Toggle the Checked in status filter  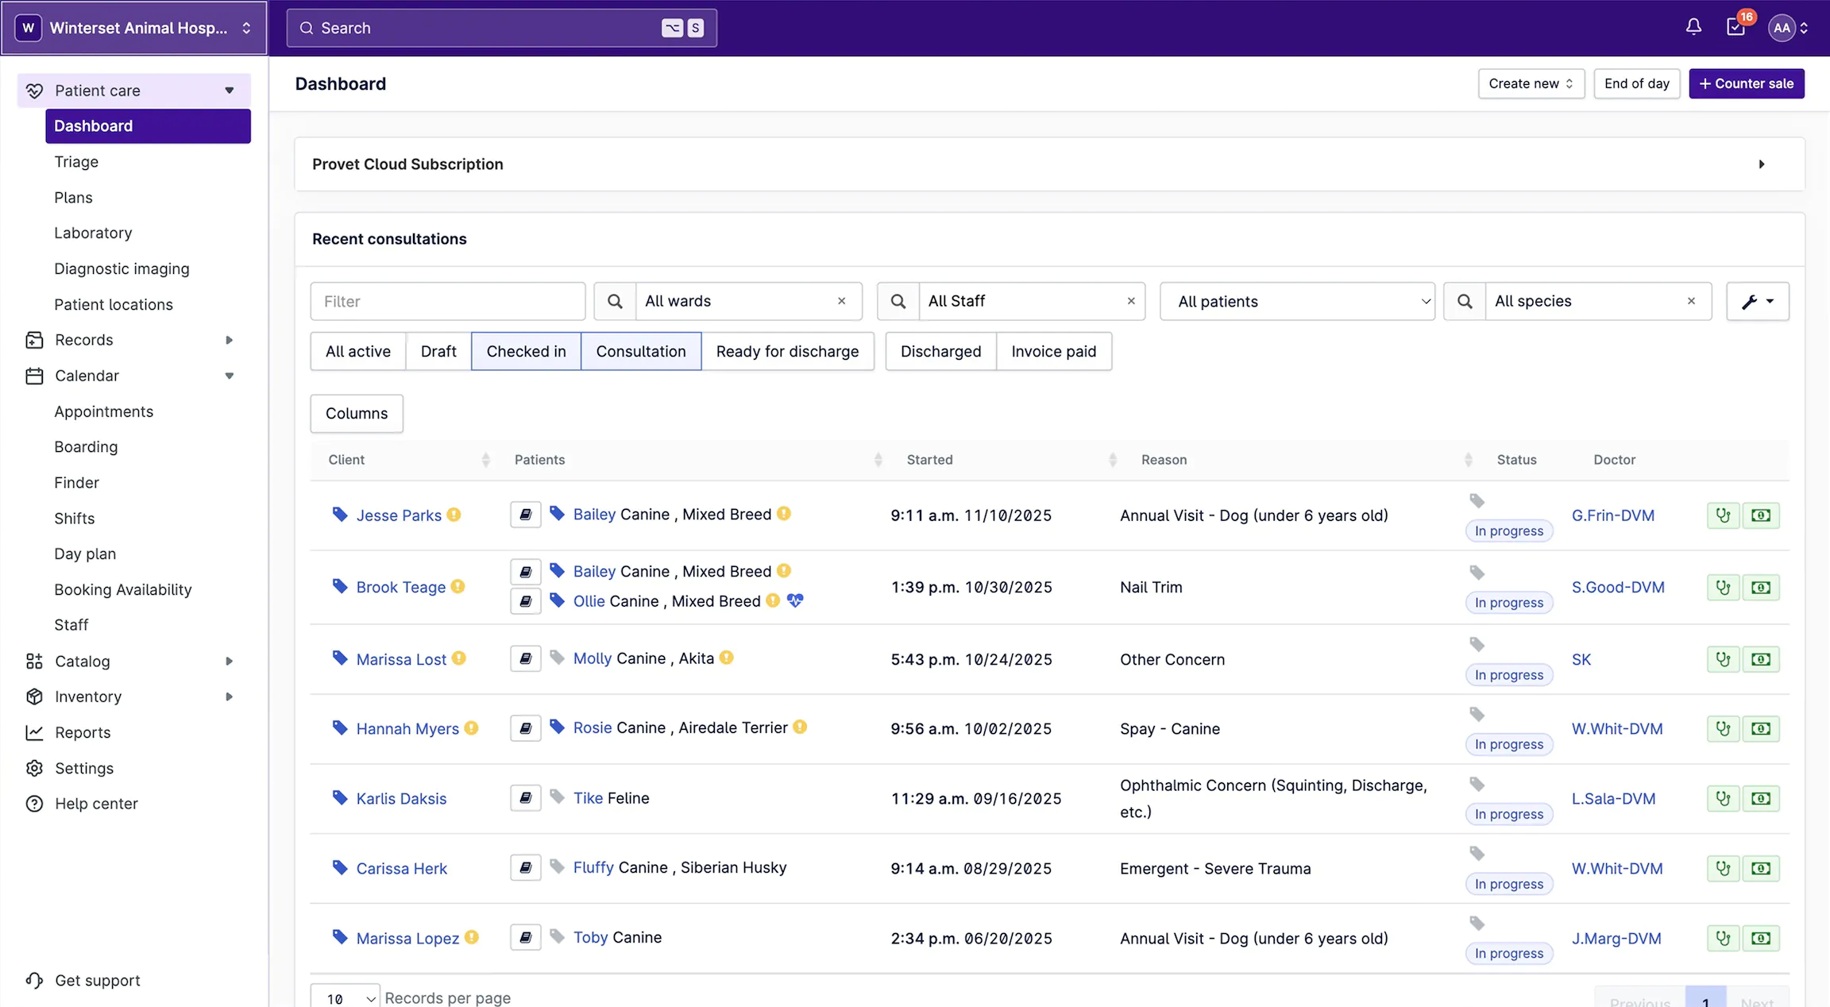526,351
